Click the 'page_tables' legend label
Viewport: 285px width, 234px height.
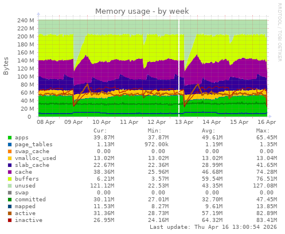(x=34, y=145)
